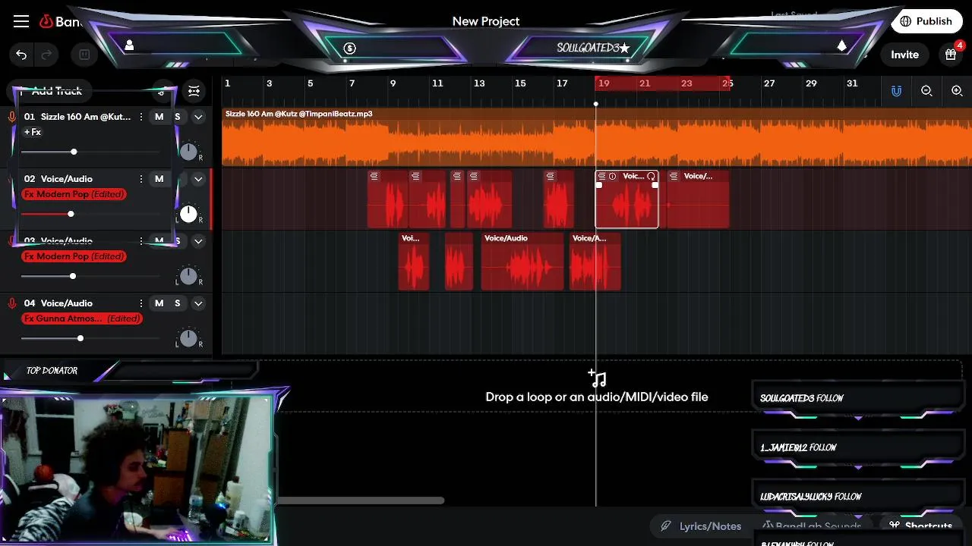
Task: Click the takes icon on the selected clip
Action: point(602,176)
